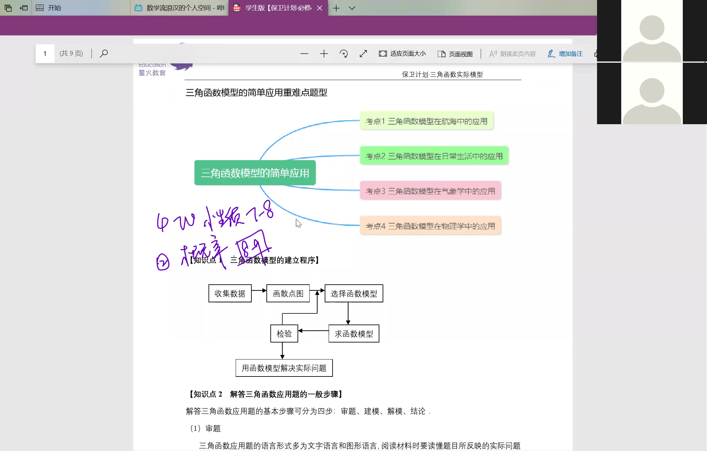The image size is (707, 451).
Task: Close the 学生版 PDF tab
Action: [x=320, y=8]
